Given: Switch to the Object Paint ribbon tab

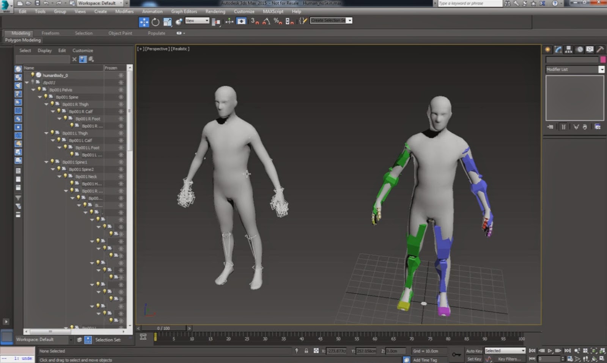Looking at the screenshot, I should [x=120, y=33].
